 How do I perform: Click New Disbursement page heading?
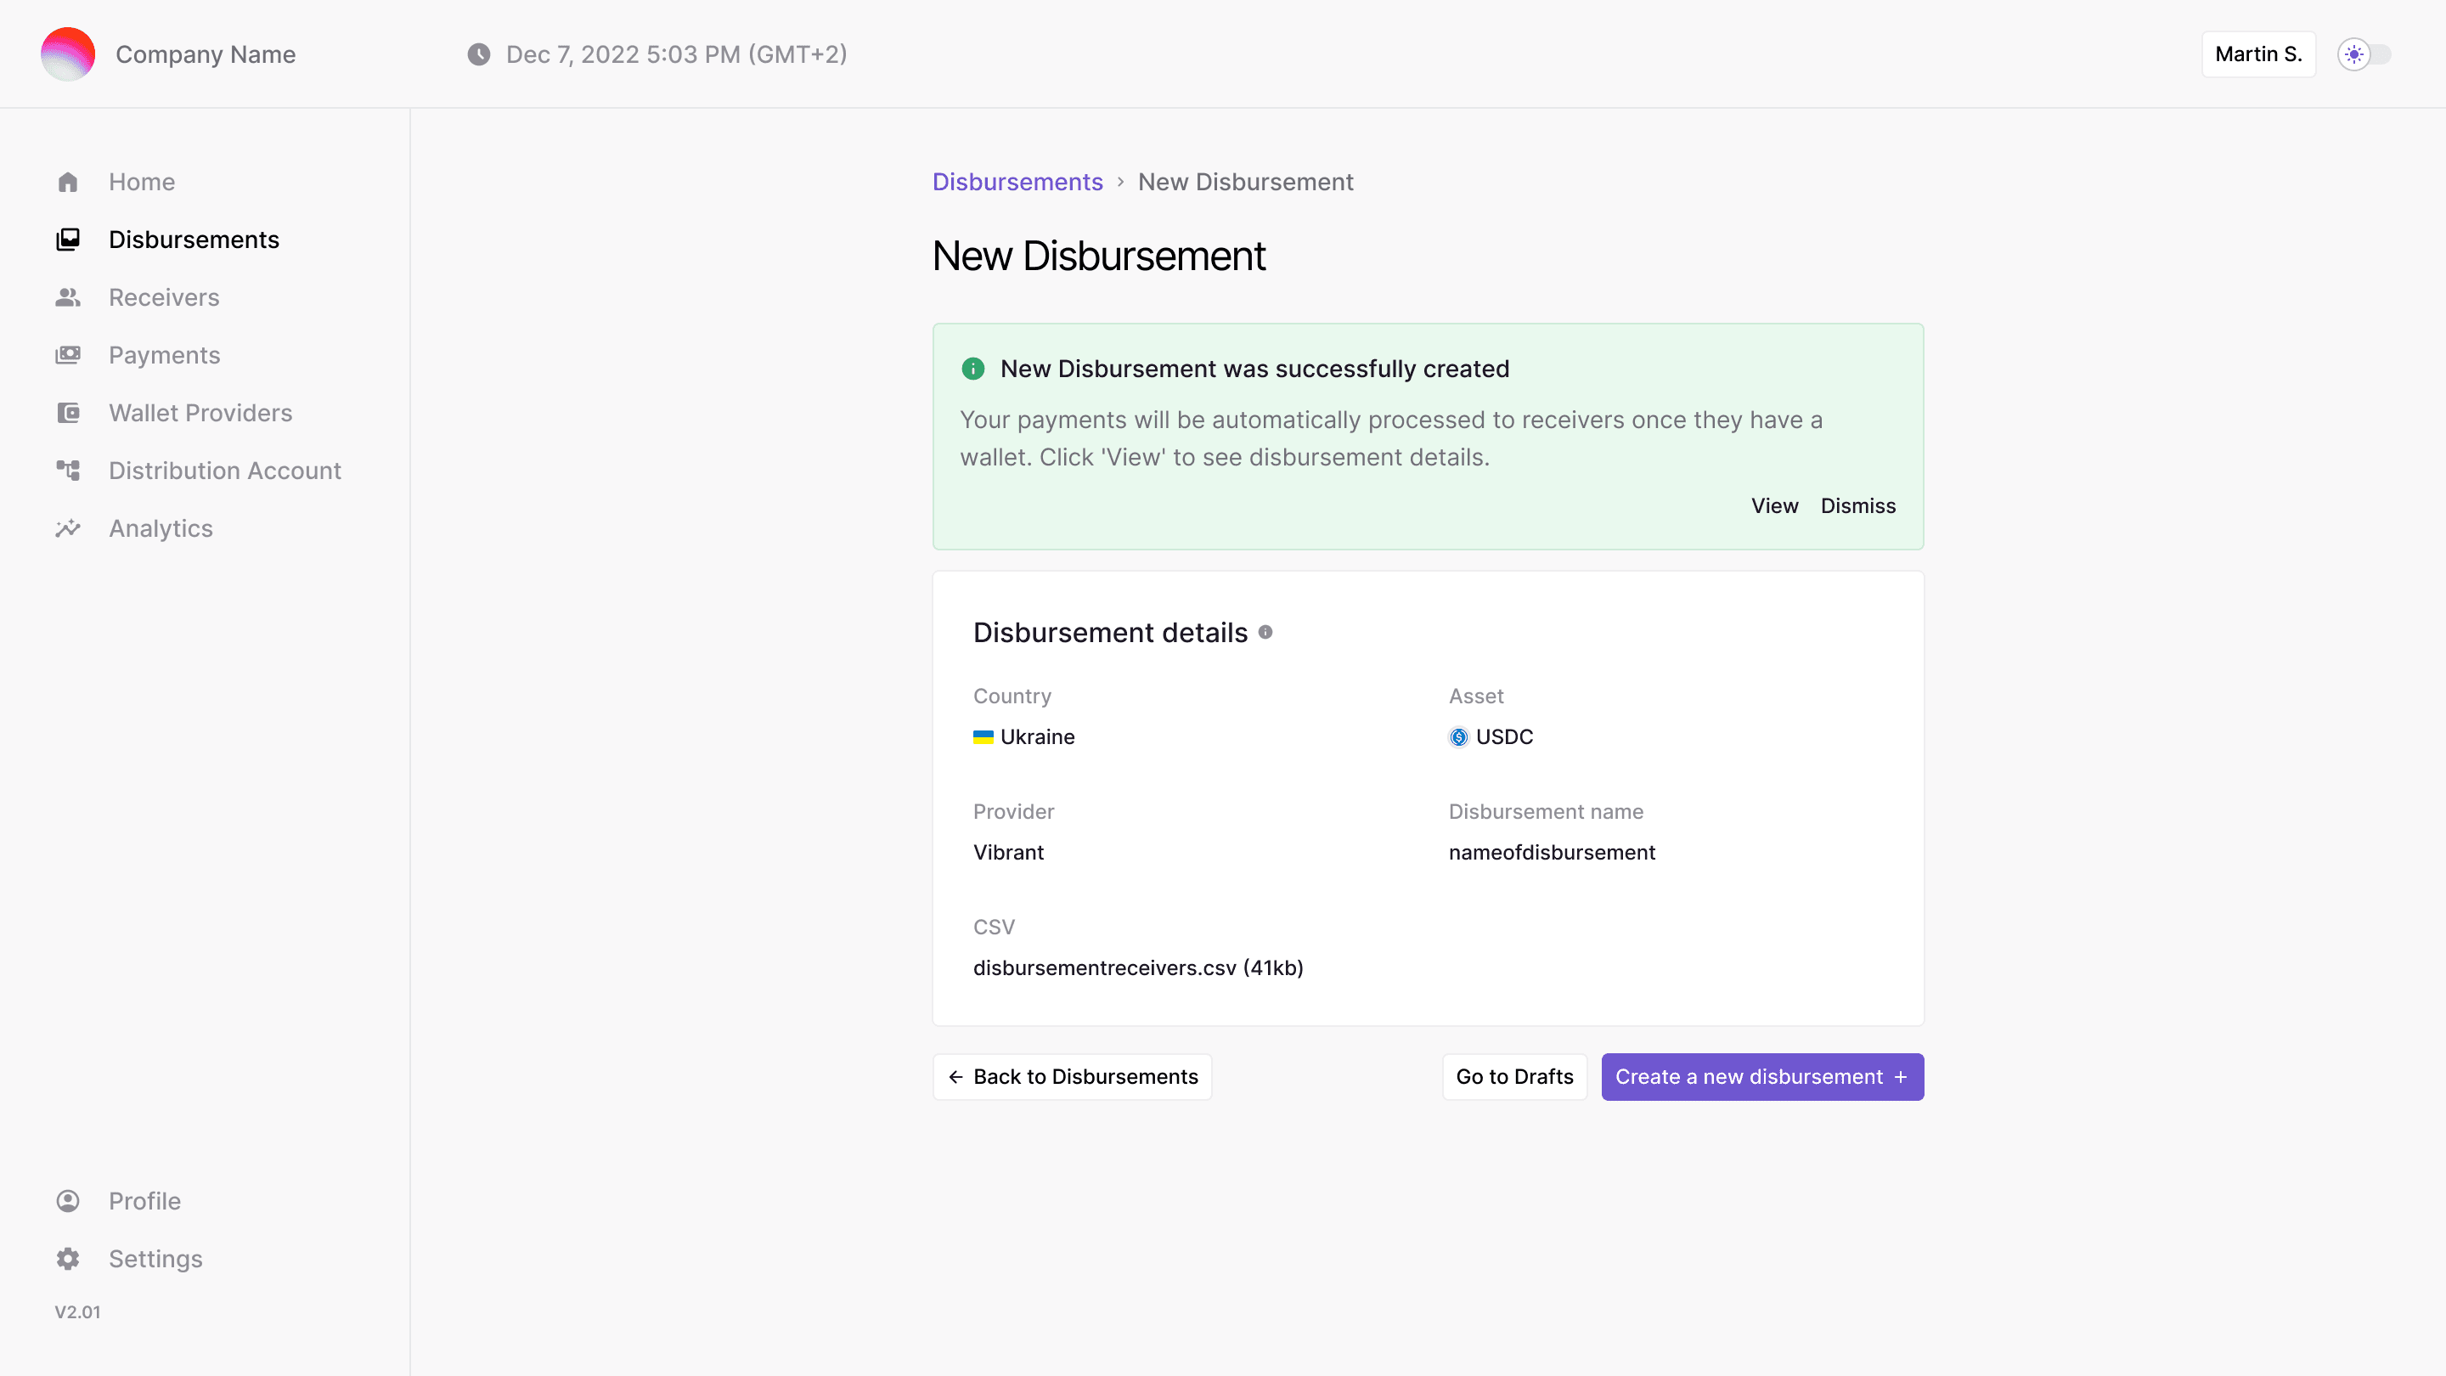(1099, 256)
